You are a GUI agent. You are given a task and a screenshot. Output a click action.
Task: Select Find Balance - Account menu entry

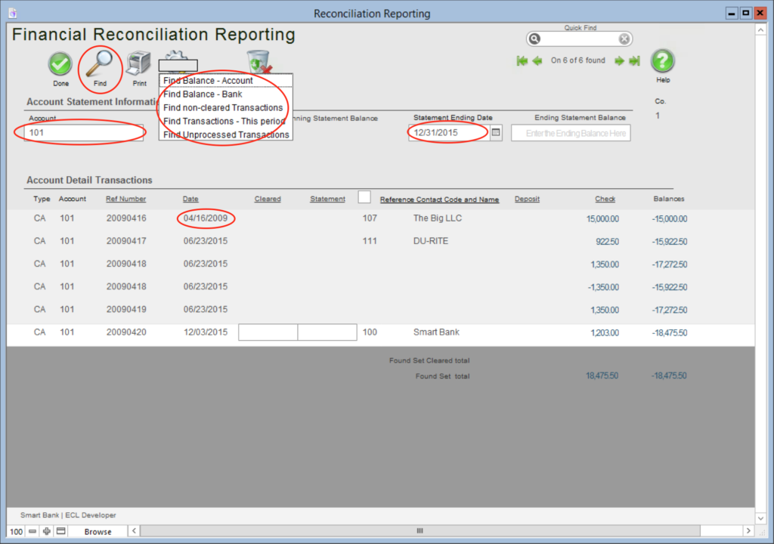[208, 81]
